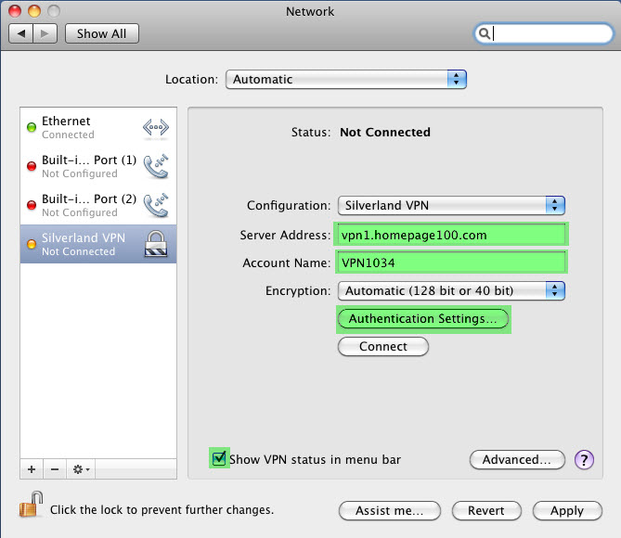
Task: Click the yellow Silverland VPN status dot
Action: tap(32, 244)
